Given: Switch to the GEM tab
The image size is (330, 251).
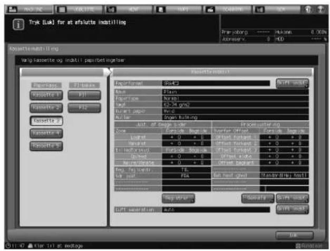Looking at the screenshot, I should 277,9.
